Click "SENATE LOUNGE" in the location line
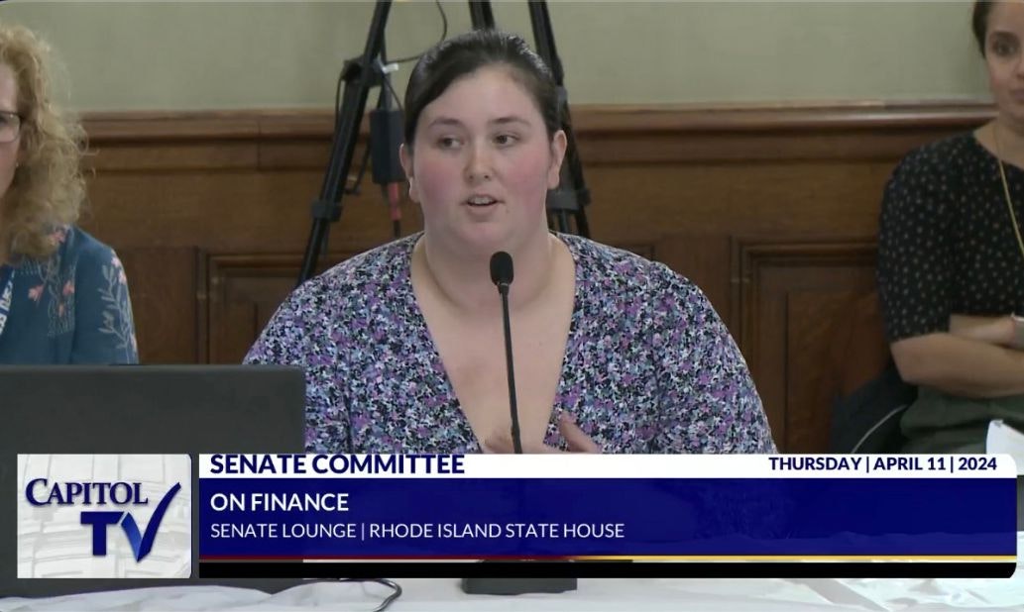 pos(283,531)
